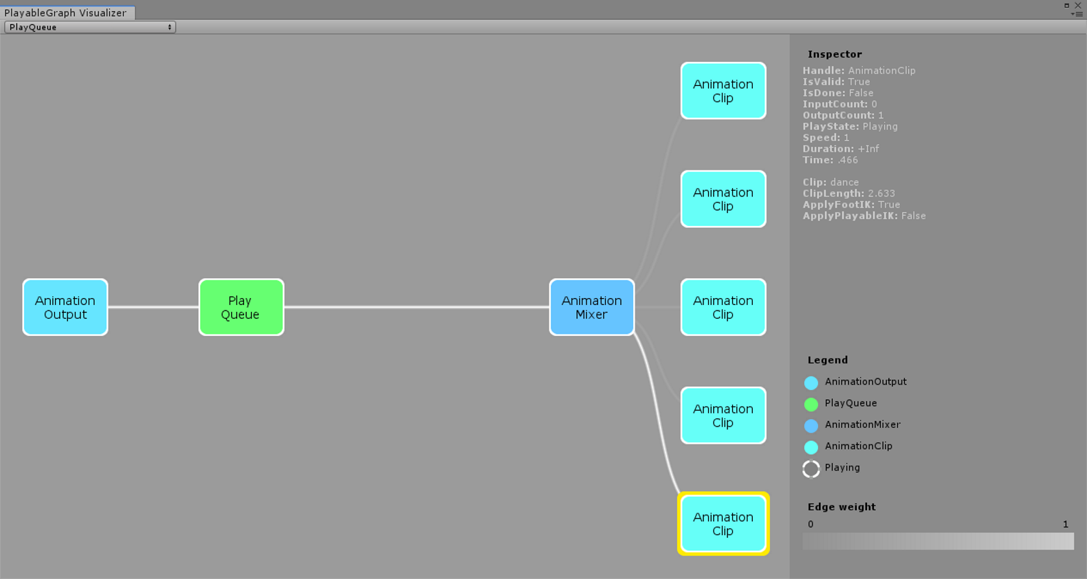Select the green Play Queue node

(241, 307)
